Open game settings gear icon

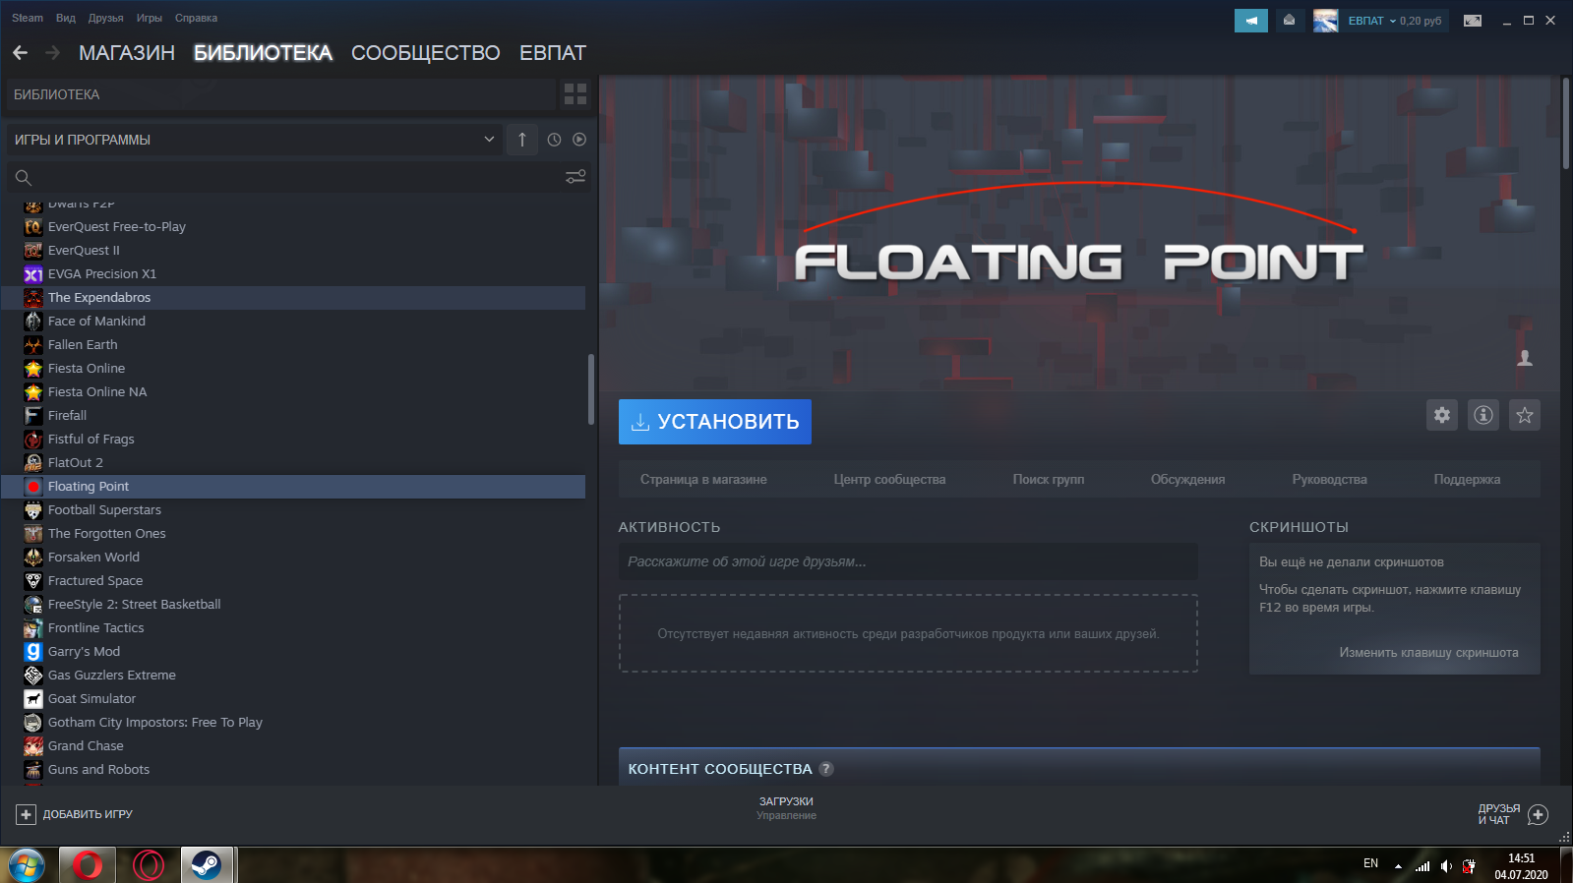pos(1442,415)
